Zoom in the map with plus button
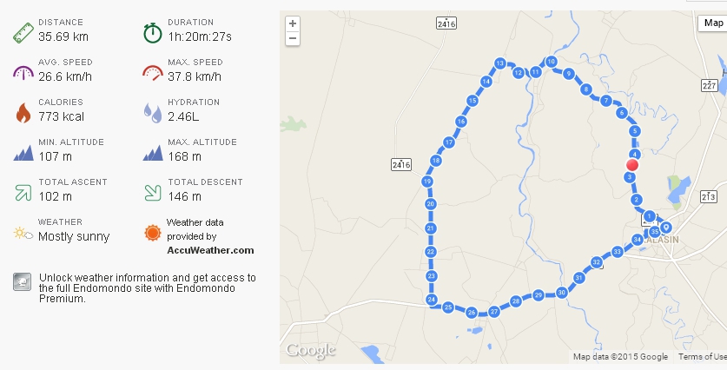 pos(293,23)
